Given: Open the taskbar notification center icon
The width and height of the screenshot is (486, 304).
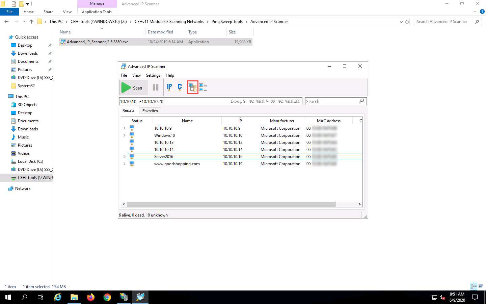Looking at the screenshot, I should coord(475,297).
